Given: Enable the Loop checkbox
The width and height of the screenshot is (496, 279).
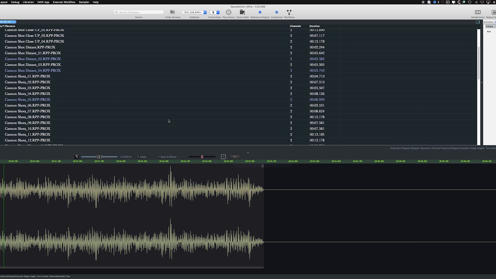Looking at the screenshot, I should click(x=138, y=157).
